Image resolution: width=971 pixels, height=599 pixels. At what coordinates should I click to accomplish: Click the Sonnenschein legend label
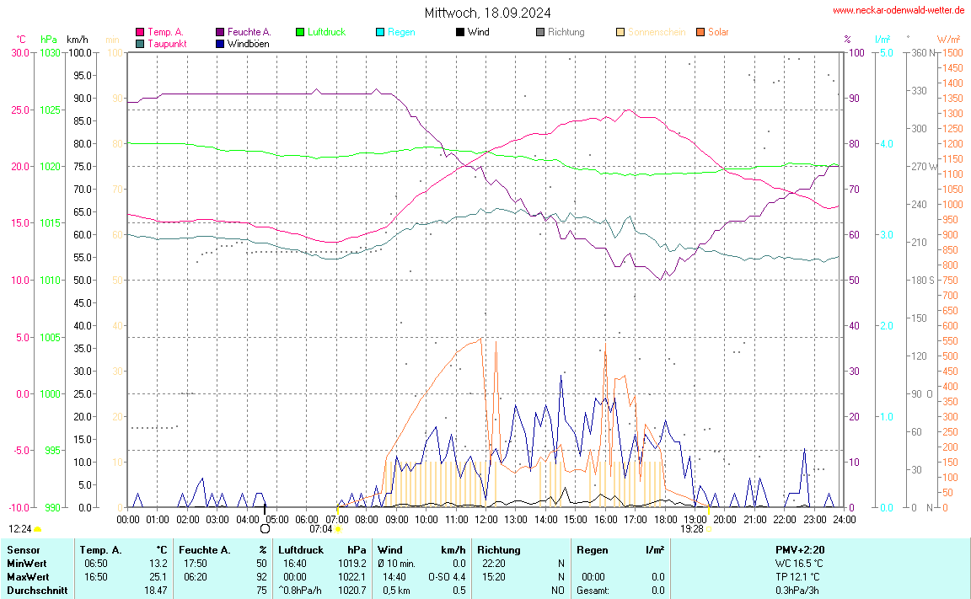[x=657, y=32]
